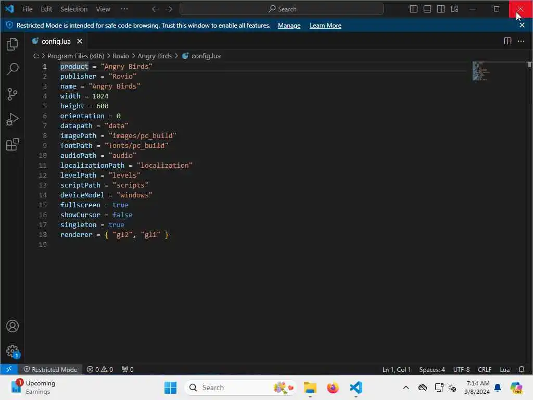
Task: Click the config.lua breadcrumb
Action: pyautogui.click(x=206, y=56)
